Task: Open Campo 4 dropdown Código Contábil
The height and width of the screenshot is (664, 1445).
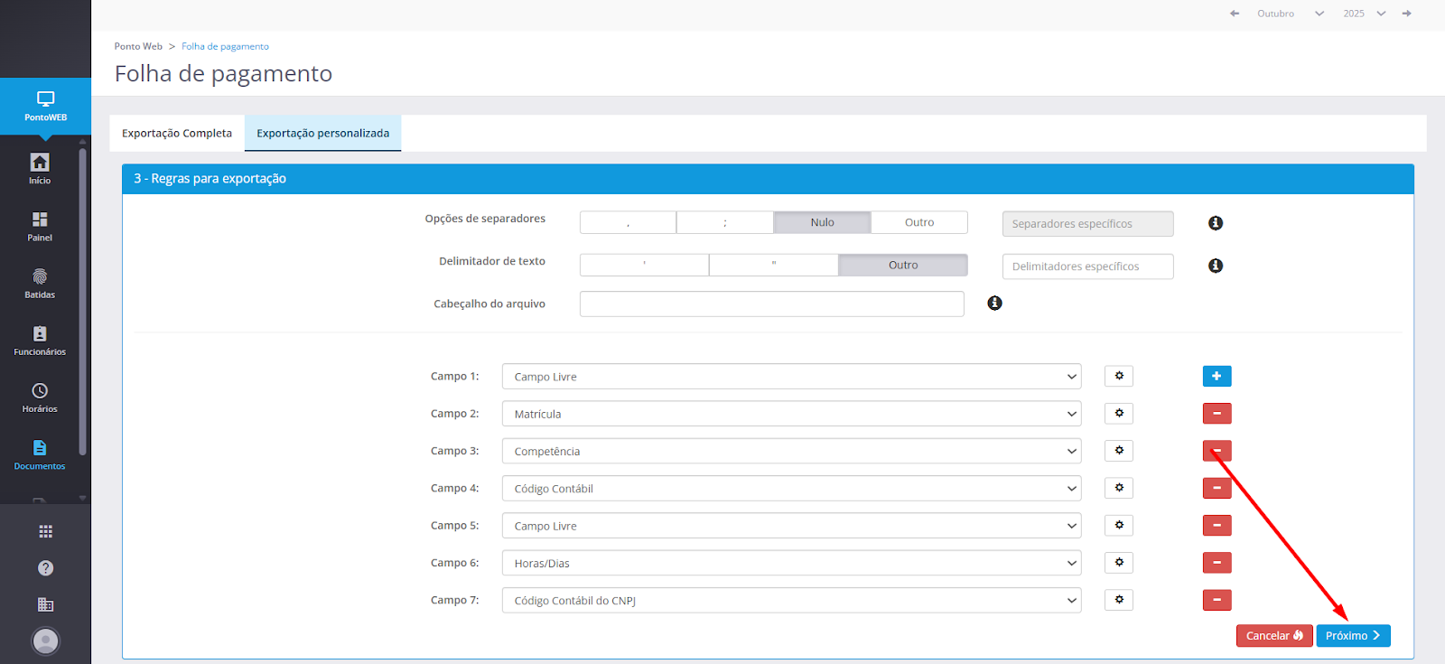Action: pos(791,488)
